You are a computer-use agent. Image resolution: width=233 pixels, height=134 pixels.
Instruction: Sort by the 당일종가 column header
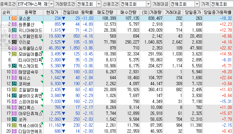coord(193,12)
